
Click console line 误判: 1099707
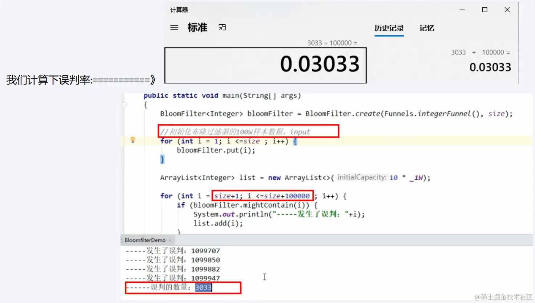pos(173,251)
